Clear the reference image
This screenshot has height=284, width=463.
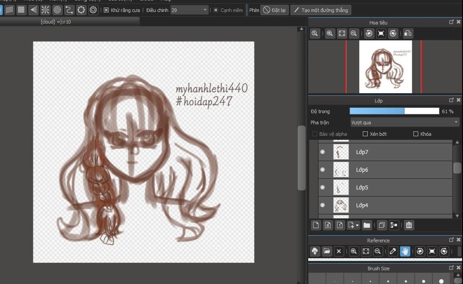pyautogui.click(x=339, y=251)
